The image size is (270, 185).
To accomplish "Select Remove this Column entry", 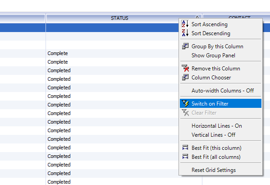I will click(220, 69).
